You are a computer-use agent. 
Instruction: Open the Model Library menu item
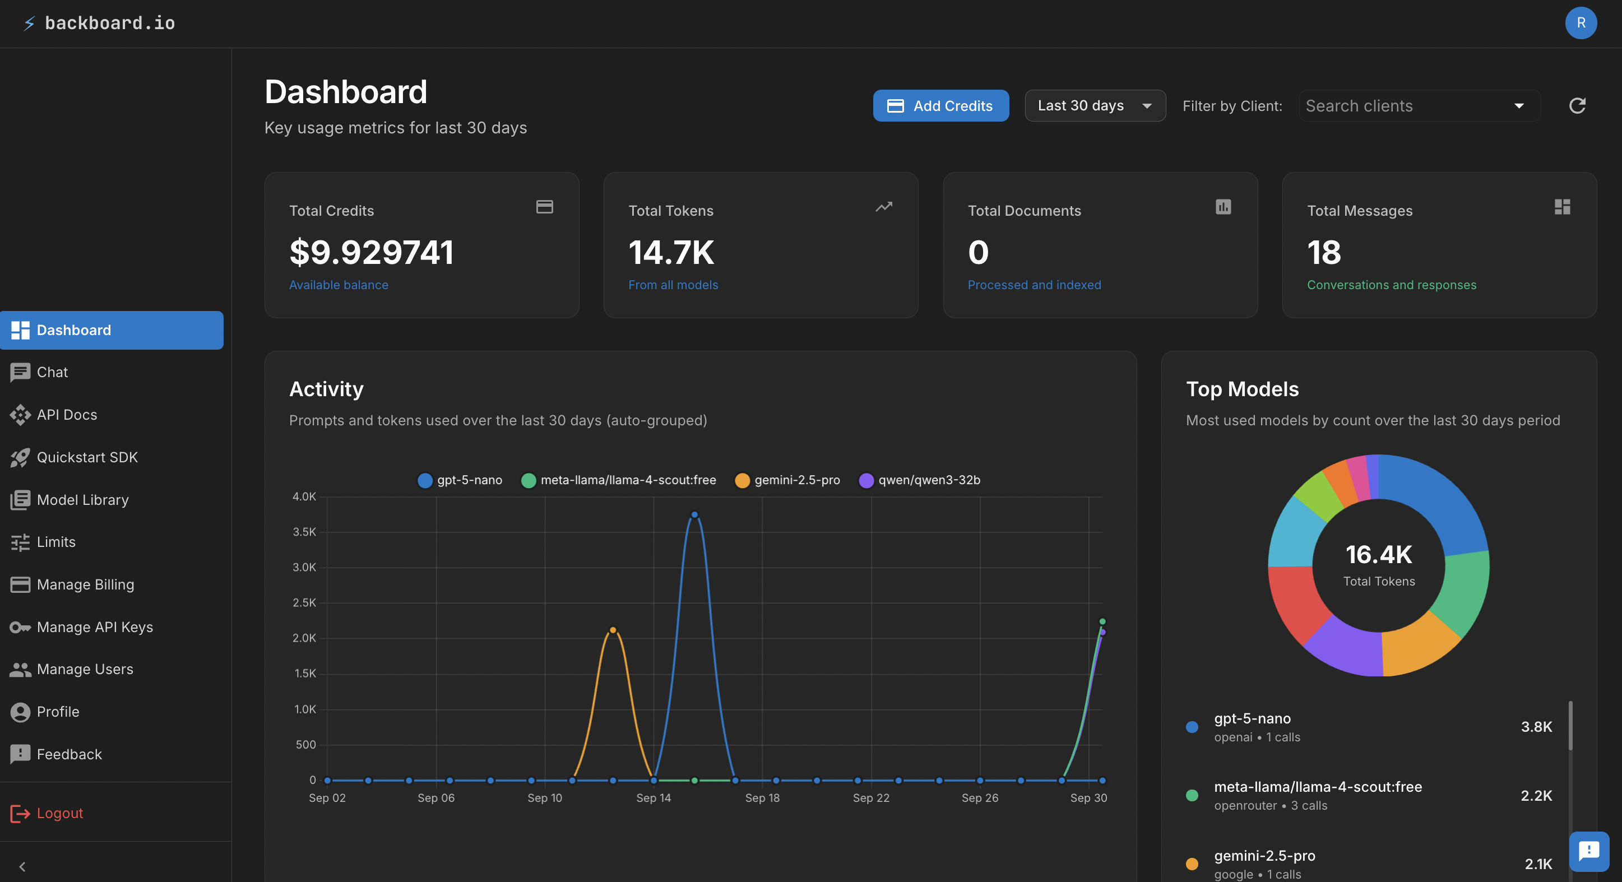click(82, 500)
